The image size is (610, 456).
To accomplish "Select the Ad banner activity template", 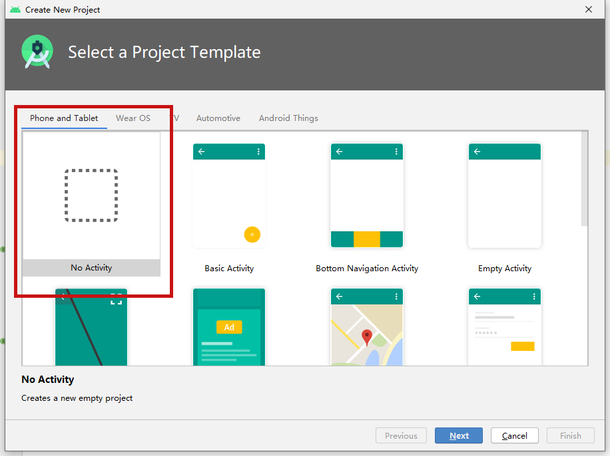I will [229, 327].
